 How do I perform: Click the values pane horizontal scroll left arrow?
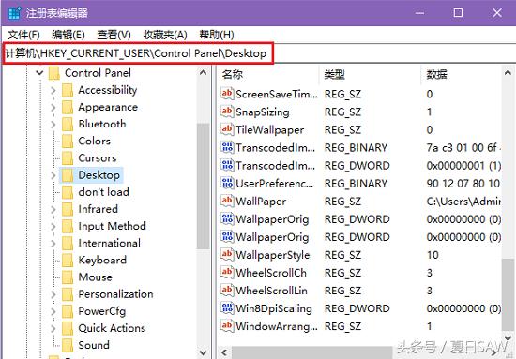coord(224,353)
